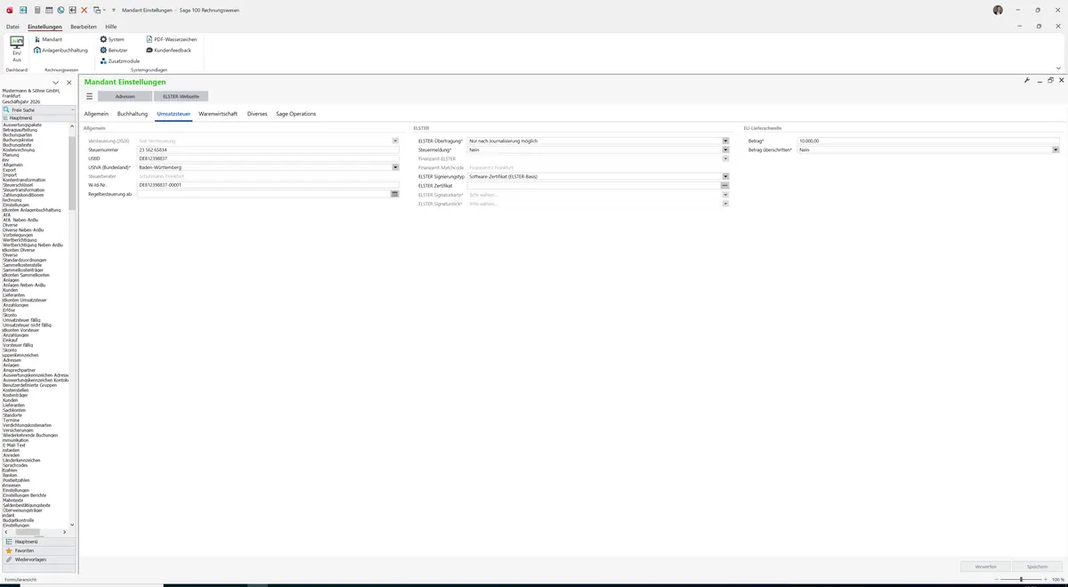Select Steuerschlüssel in the navigation tree
This screenshot has width=1068, height=587.
pos(18,185)
